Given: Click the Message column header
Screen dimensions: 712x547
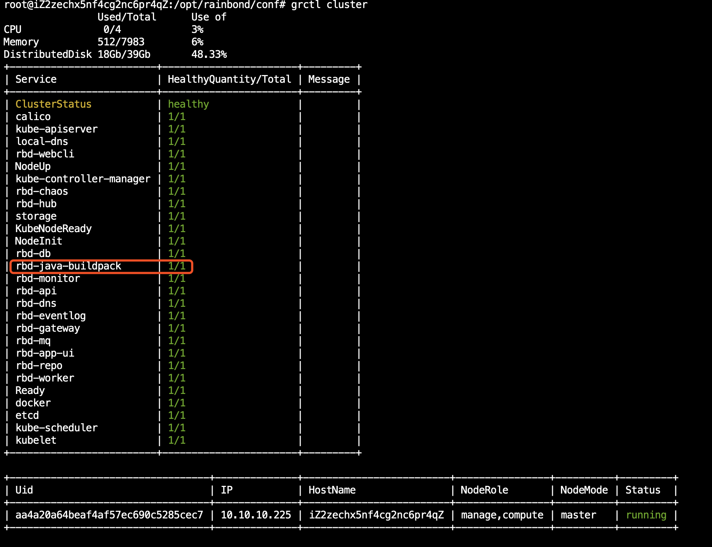Looking at the screenshot, I should point(329,79).
